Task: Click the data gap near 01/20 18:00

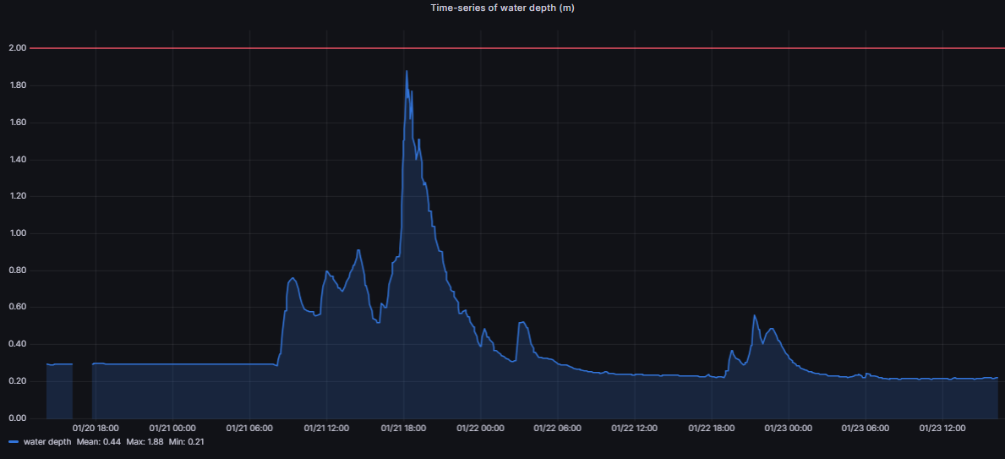Action: [82, 391]
